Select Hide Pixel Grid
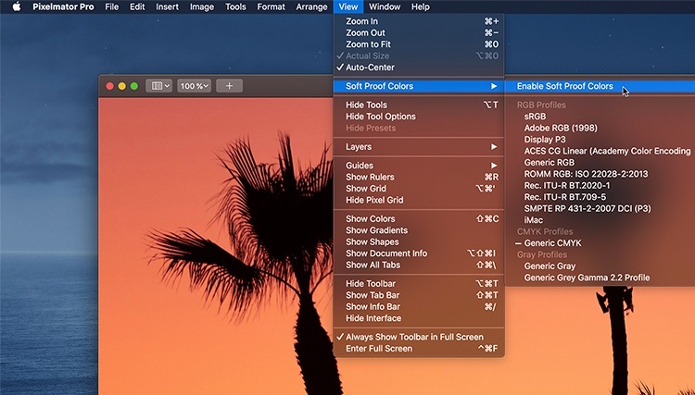 click(x=419, y=200)
